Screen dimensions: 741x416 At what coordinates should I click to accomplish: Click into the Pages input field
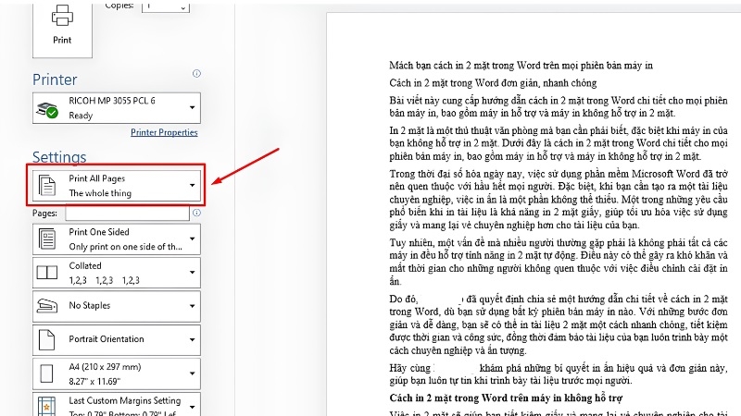tap(127, 214)
